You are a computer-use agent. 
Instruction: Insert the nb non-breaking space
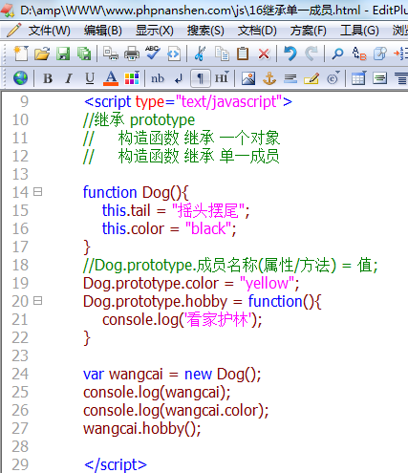tap(158, 78)
